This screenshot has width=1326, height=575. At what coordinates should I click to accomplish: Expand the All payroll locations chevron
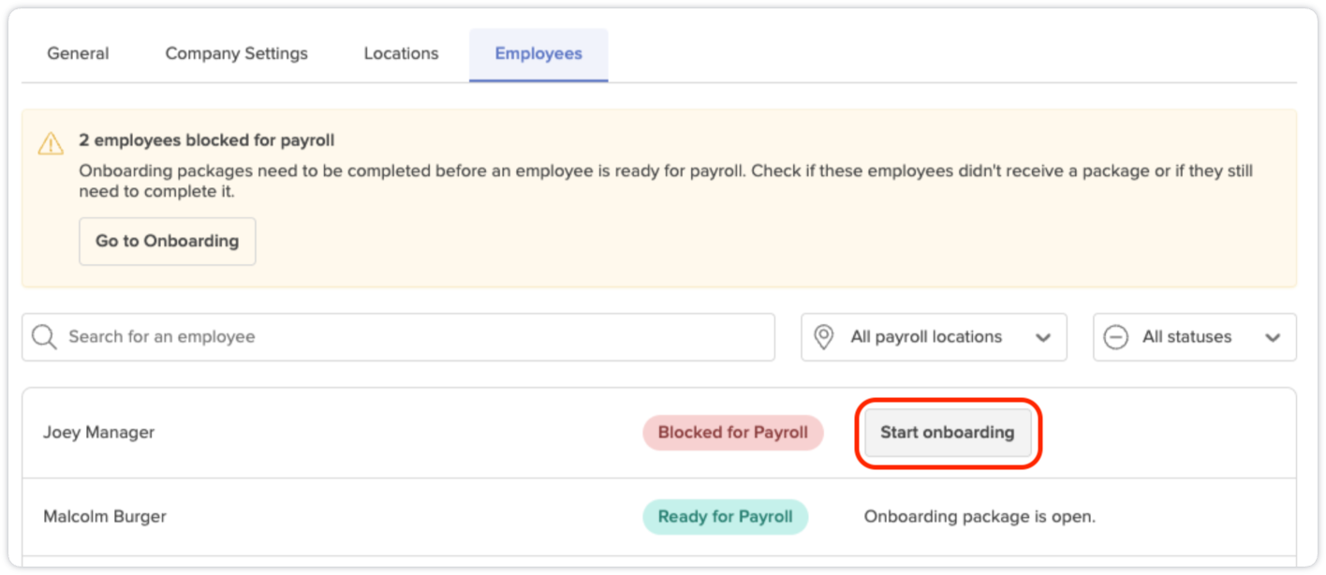pyautogui.click(x=1043, y=338)
